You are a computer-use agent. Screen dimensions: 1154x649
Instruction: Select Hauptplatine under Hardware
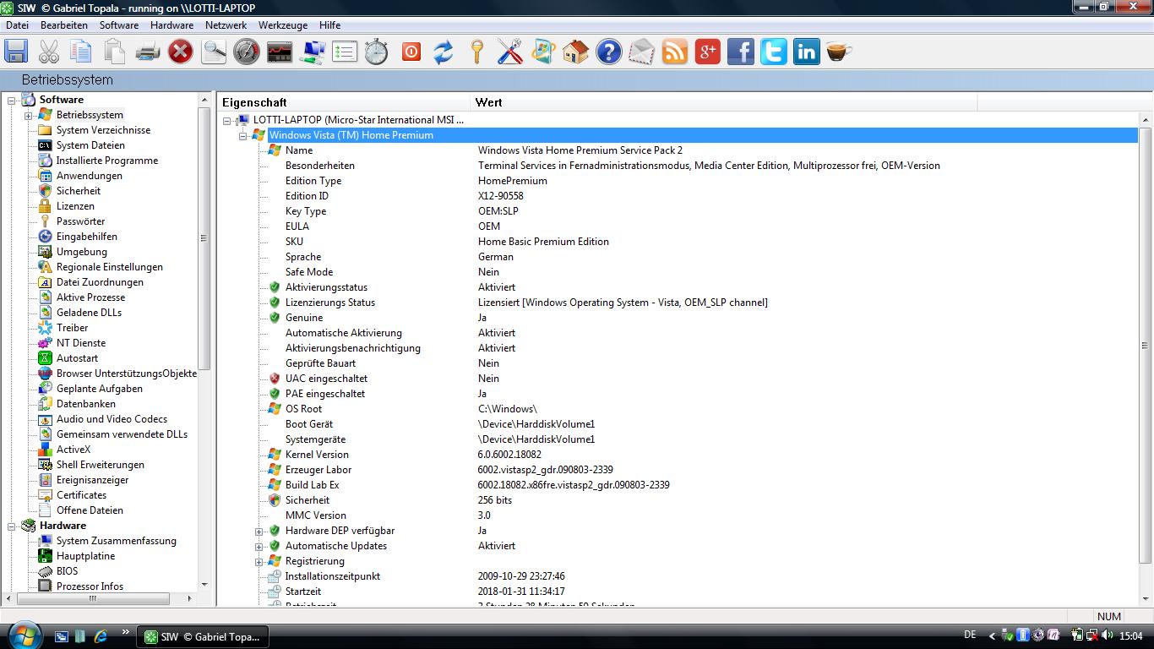coord(85,556)
